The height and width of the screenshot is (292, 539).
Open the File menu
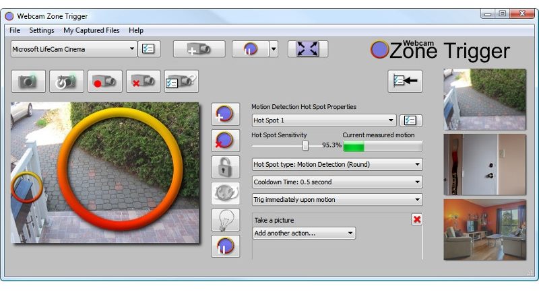pos(14,30)
